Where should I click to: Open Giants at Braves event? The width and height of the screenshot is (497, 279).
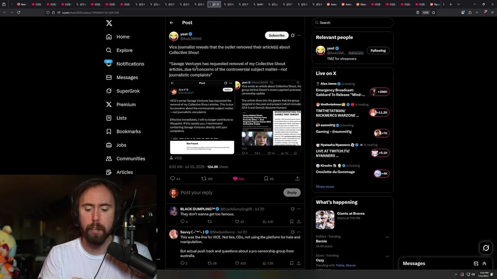pyautogui.click(x=352, y=220)
